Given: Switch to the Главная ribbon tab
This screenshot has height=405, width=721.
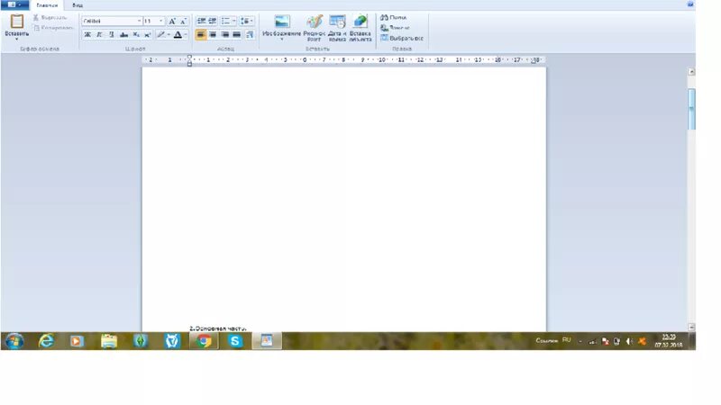Looking at the screenshot, I should pos(47,5).
